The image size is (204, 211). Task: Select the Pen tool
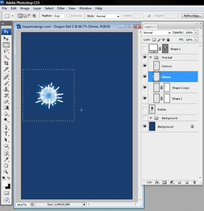[6, 127]
